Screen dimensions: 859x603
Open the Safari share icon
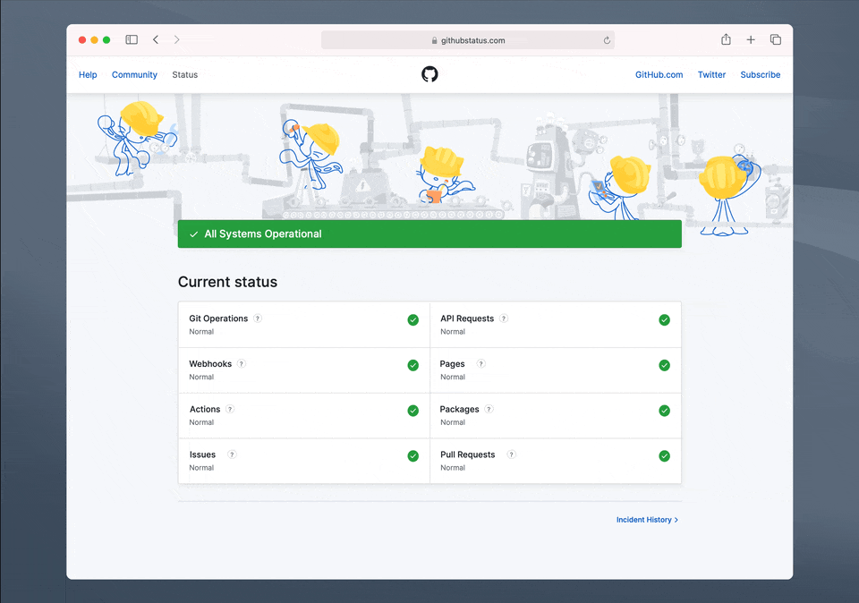coord(726,39)
